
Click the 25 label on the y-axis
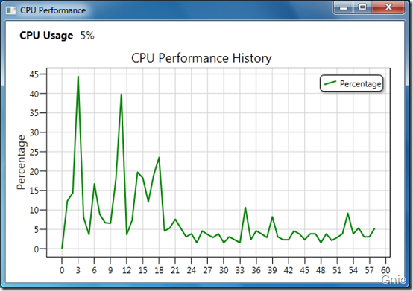pyautogui.click(x=34, y=152)
